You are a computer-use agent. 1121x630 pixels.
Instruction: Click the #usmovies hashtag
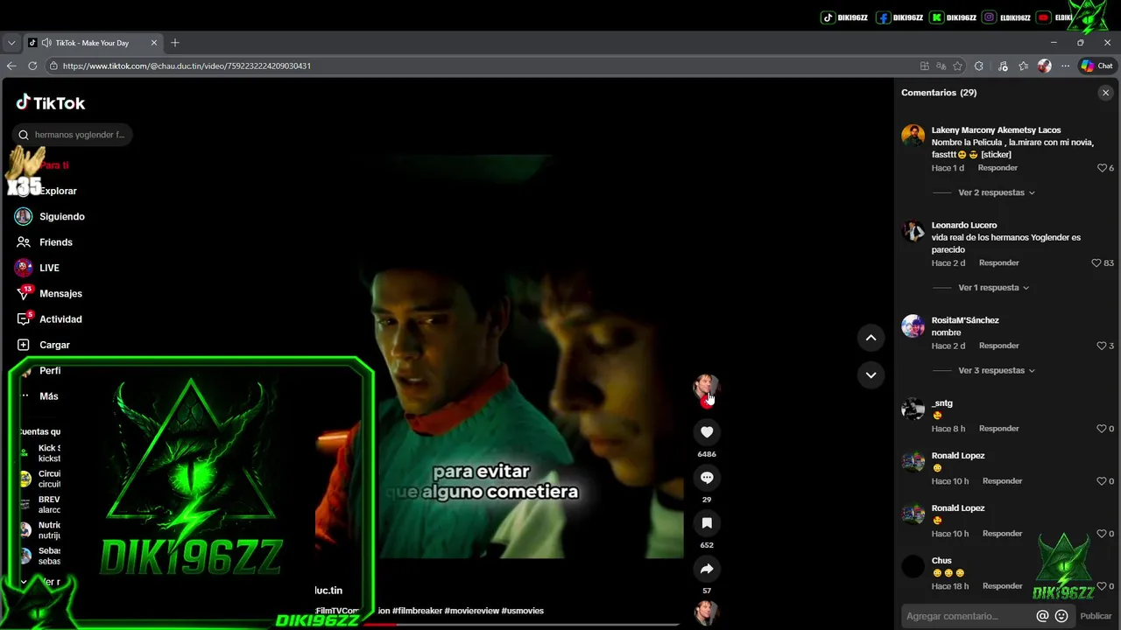click(x=523, y=611)
